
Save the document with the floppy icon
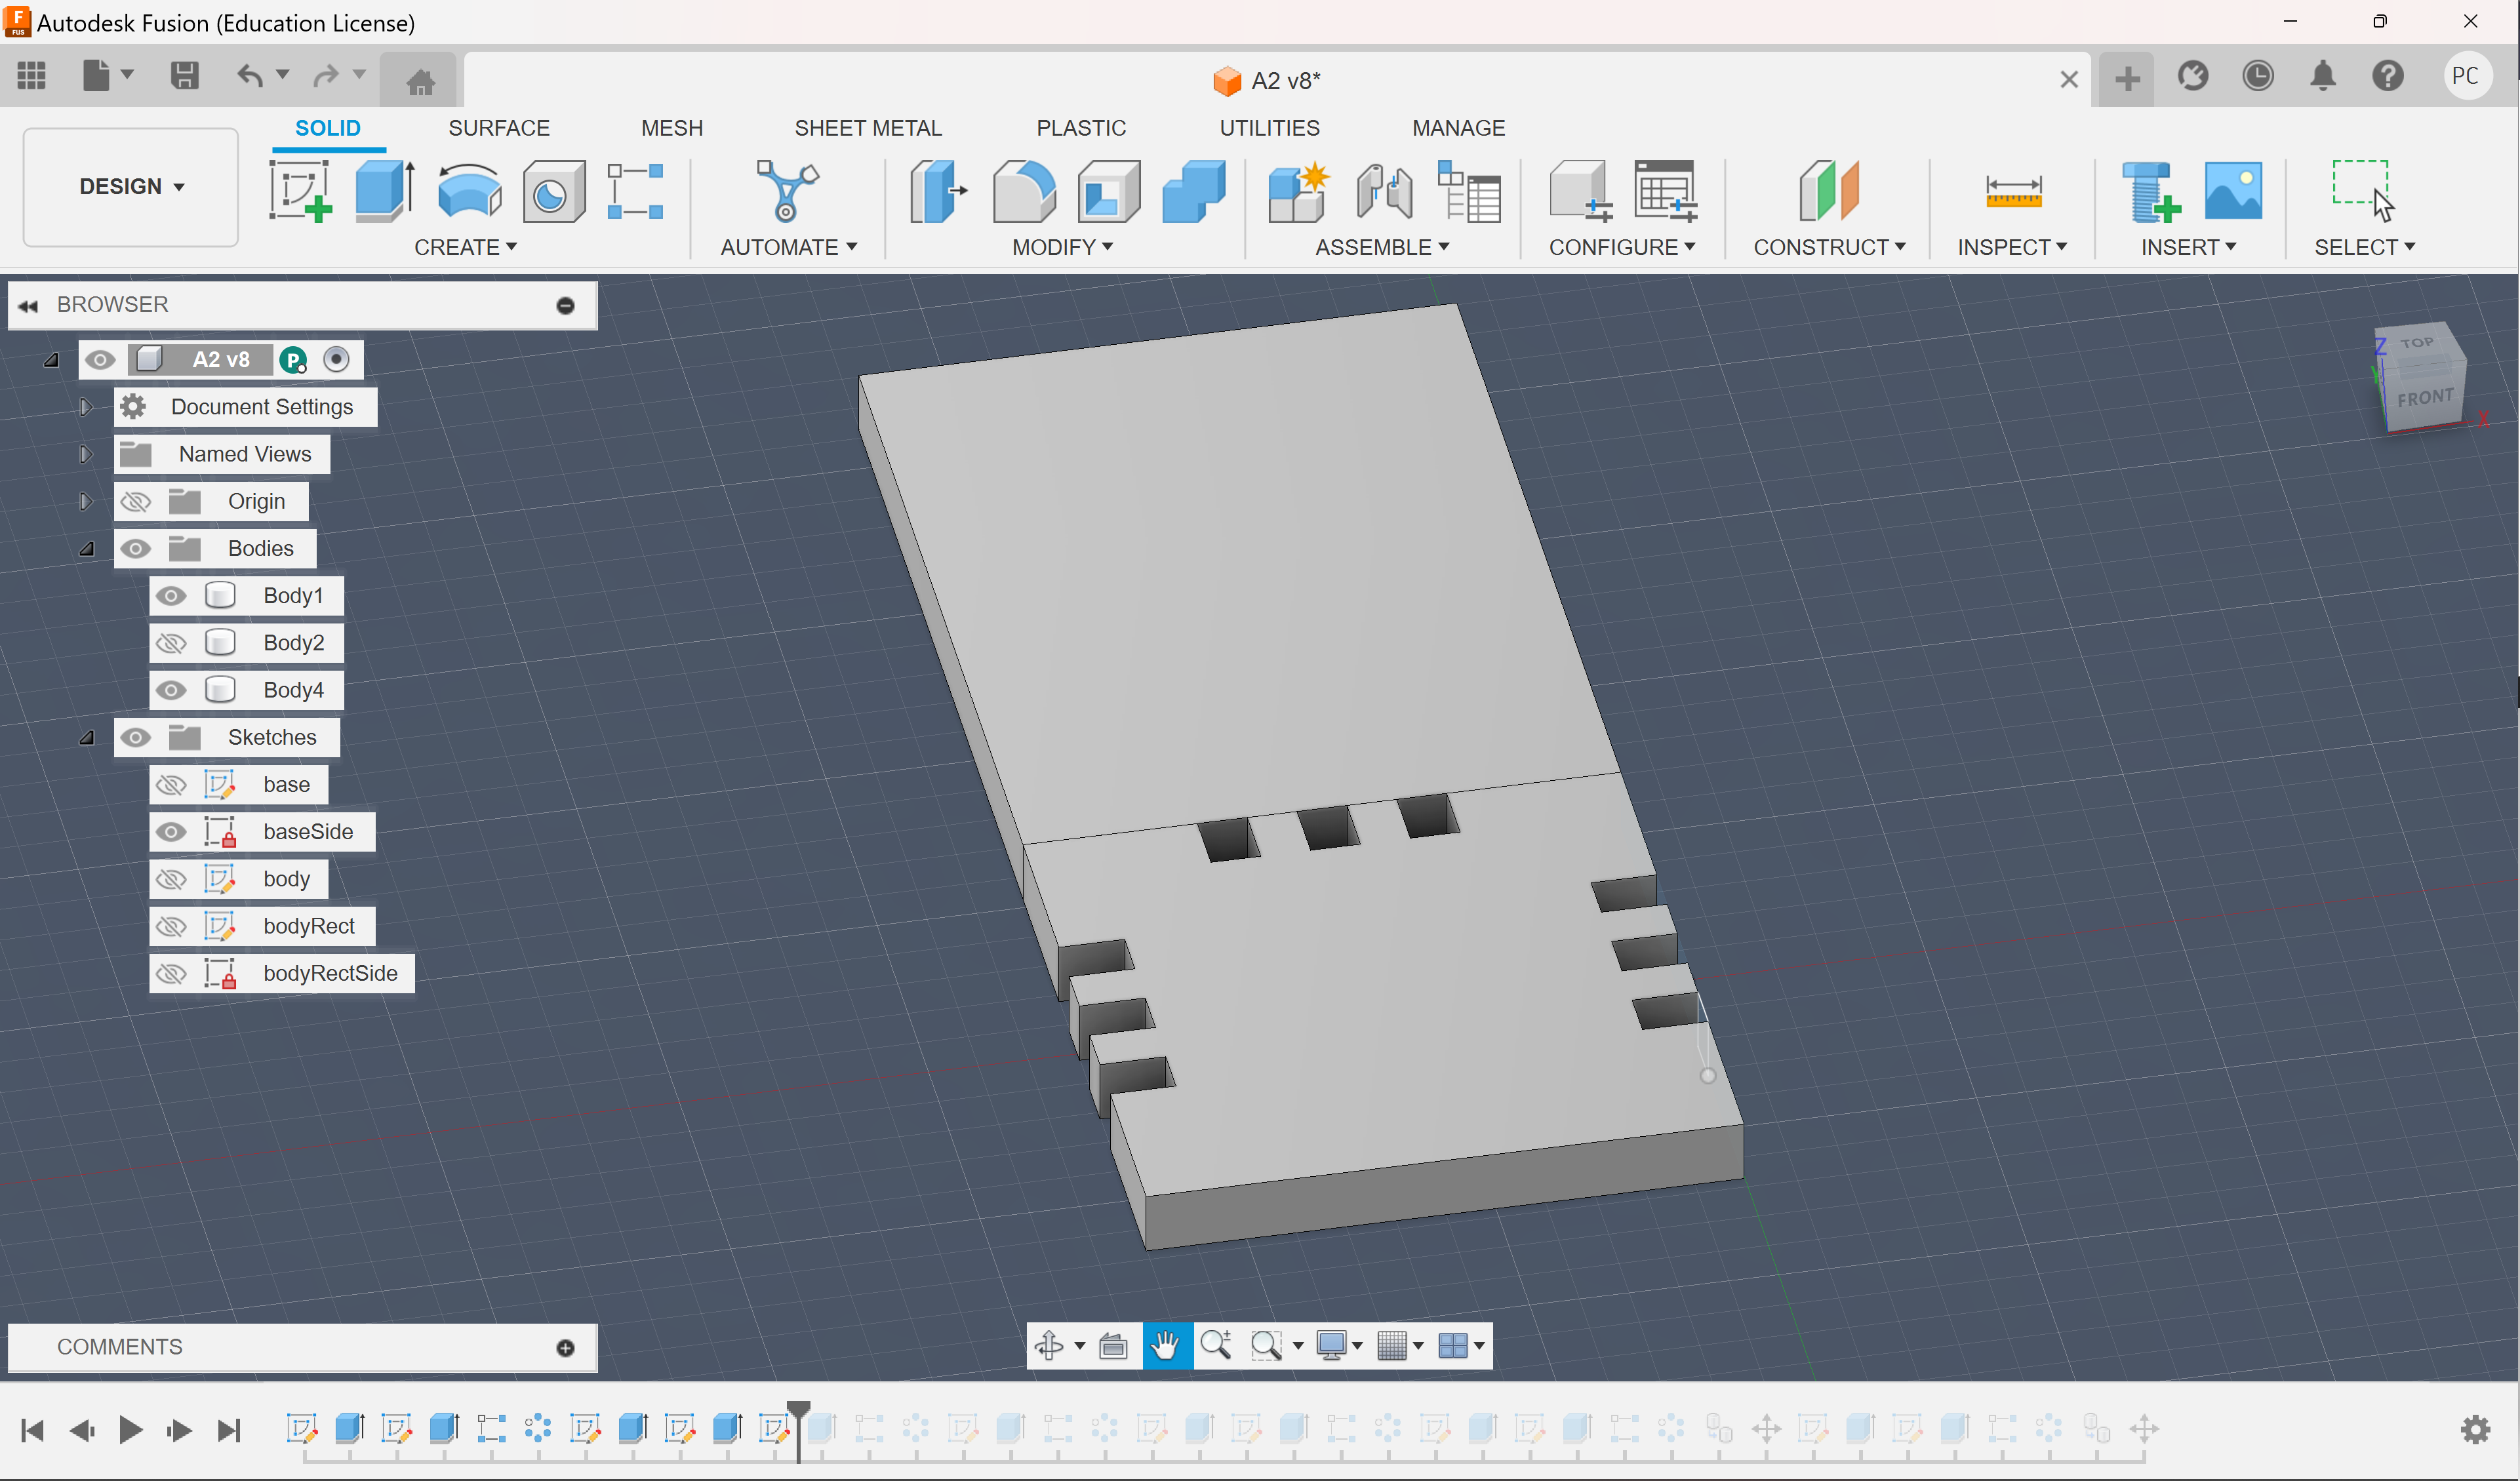(184, 76)
